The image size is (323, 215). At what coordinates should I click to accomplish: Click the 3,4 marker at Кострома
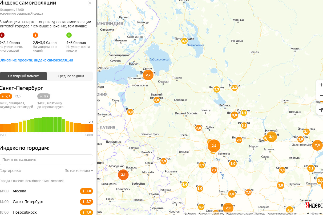click(244, 113)
